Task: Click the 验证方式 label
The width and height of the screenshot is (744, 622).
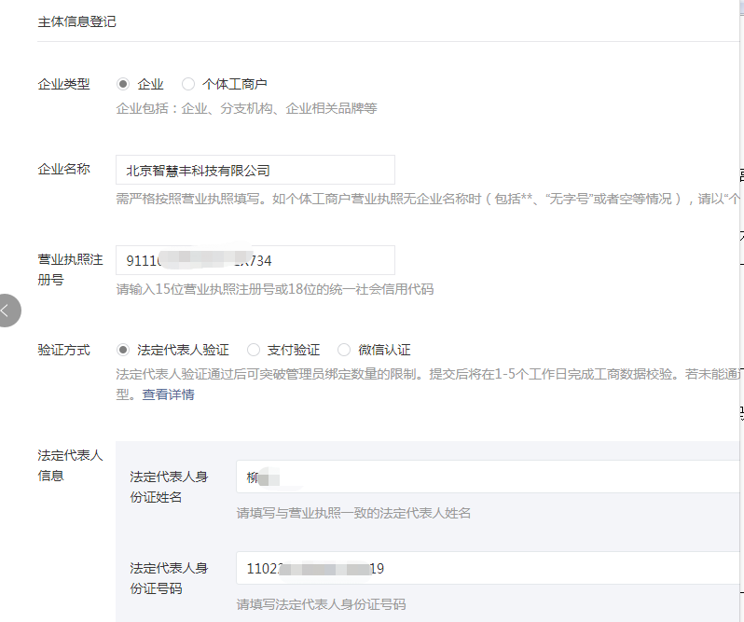Action: 63,350
